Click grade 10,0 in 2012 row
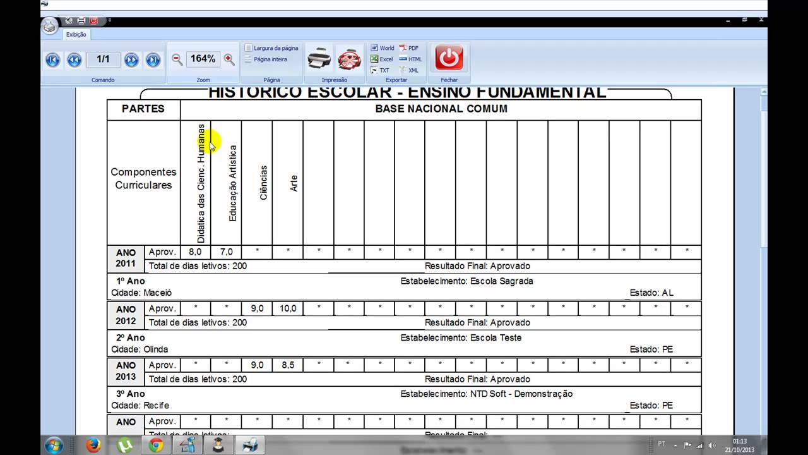Screen dimensions: 808x455 [x=288, y=308]
